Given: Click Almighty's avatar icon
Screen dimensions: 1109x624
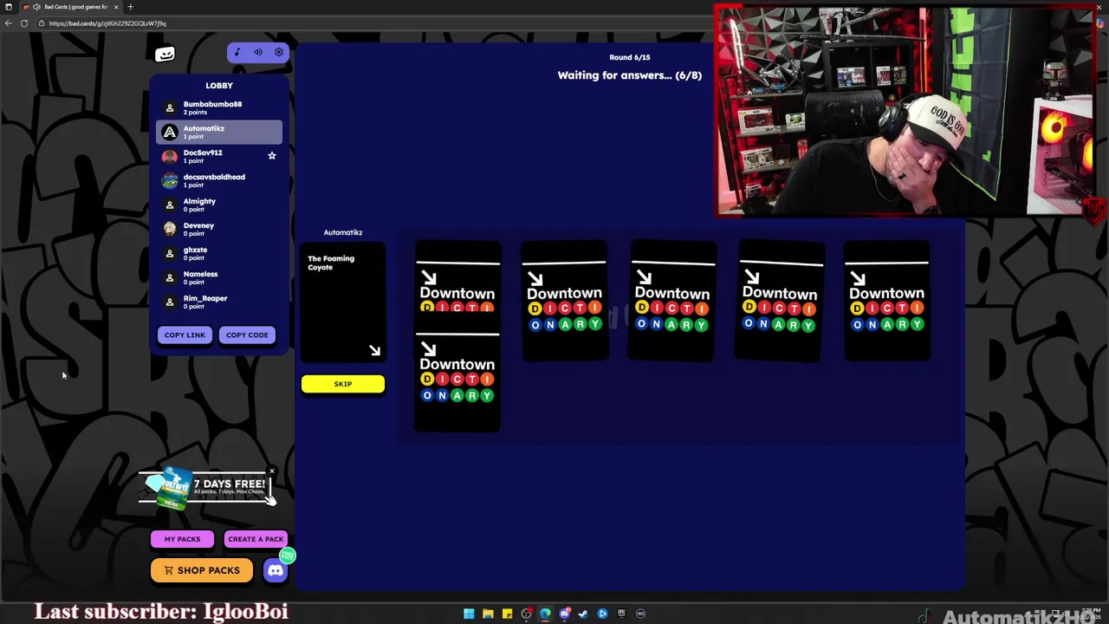Looking at the screenshot, I should point(170,205).
